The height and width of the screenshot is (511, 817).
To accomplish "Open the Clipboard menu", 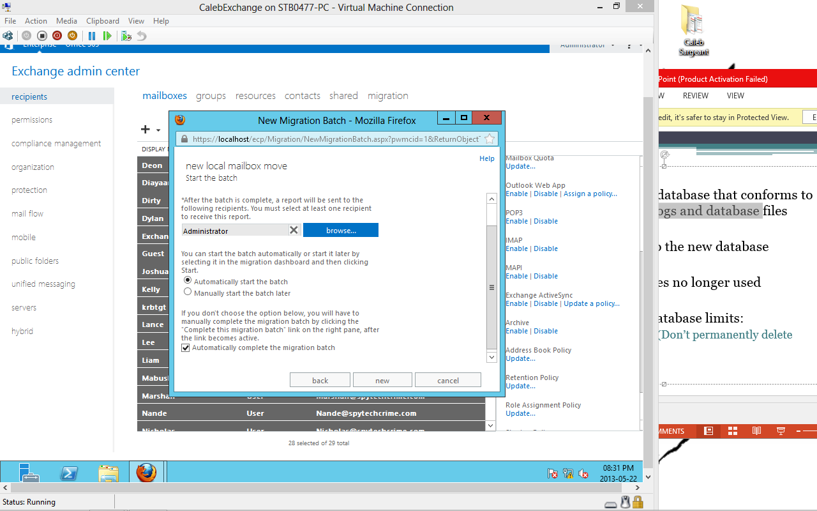I will [x=103, y=21].
